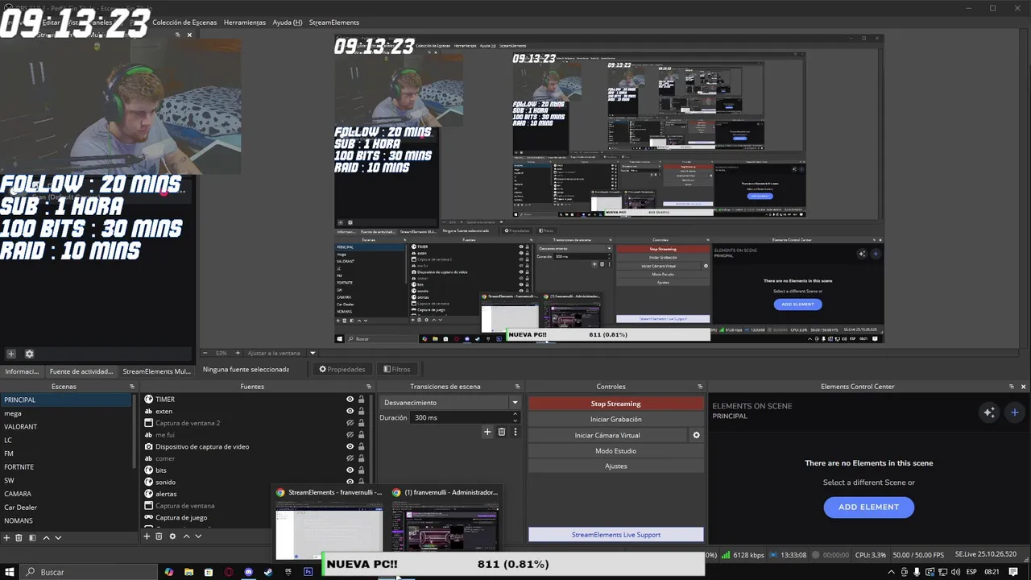
Task: Open Steam from the taskbar
Action: pyautogui.click(x=268, y=572)
